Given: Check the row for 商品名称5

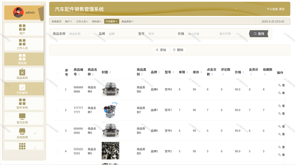Looking at the screenshot, I should coord(57,151).
